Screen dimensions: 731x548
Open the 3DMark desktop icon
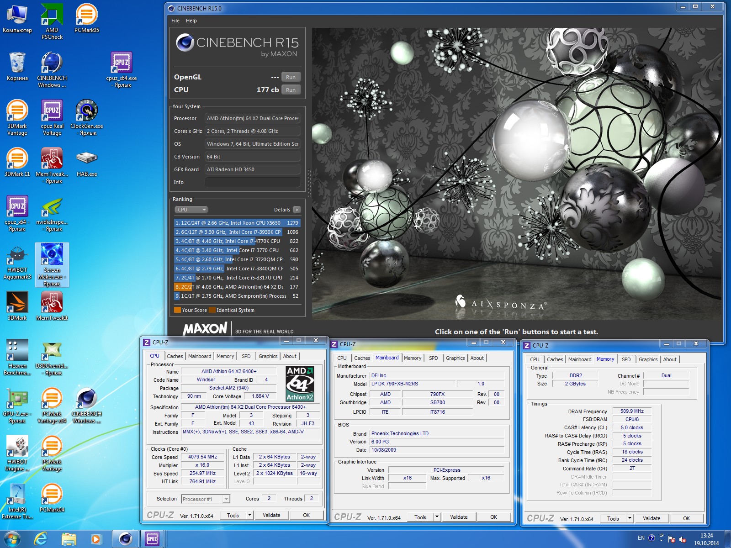[17, 306]
